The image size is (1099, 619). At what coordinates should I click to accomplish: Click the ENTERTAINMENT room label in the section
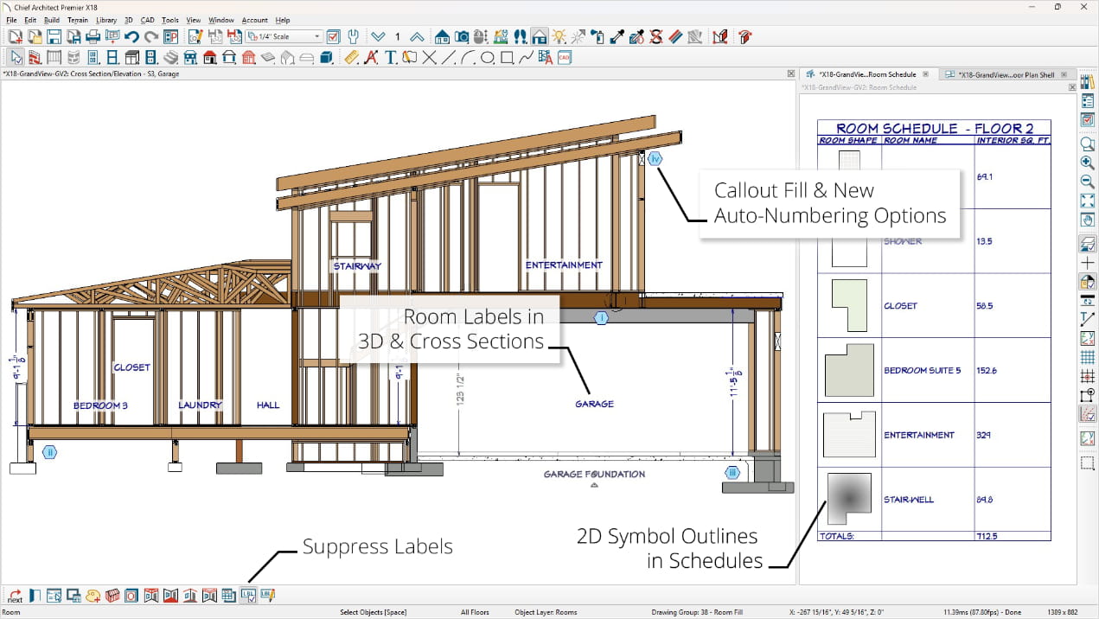click(564, 265)
